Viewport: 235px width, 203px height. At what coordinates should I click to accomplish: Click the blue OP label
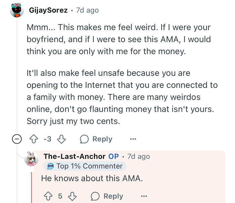pyautogui.click(x=113, y=156)
